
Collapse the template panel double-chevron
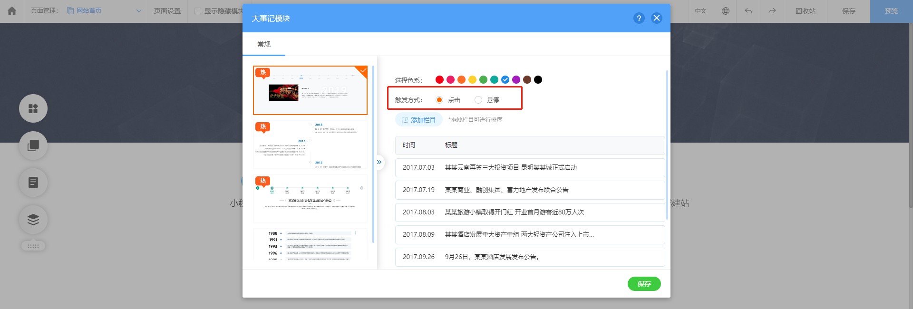click(379, 162)
